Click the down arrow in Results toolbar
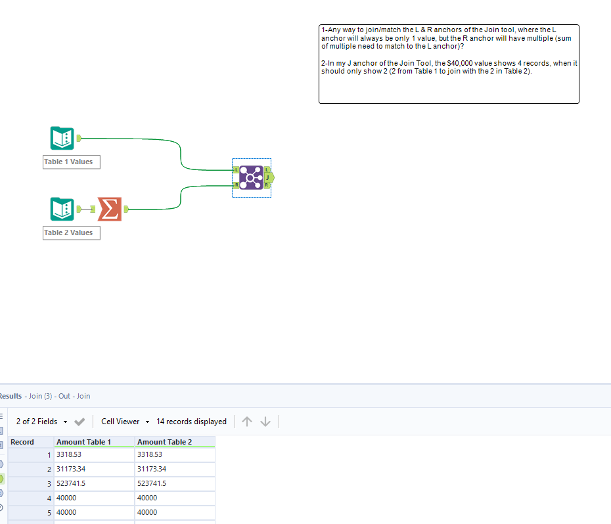The height and width of the screenshot is (524, 611). coord(265,422)
